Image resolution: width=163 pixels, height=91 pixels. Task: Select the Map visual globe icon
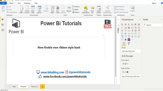(122, 33)
